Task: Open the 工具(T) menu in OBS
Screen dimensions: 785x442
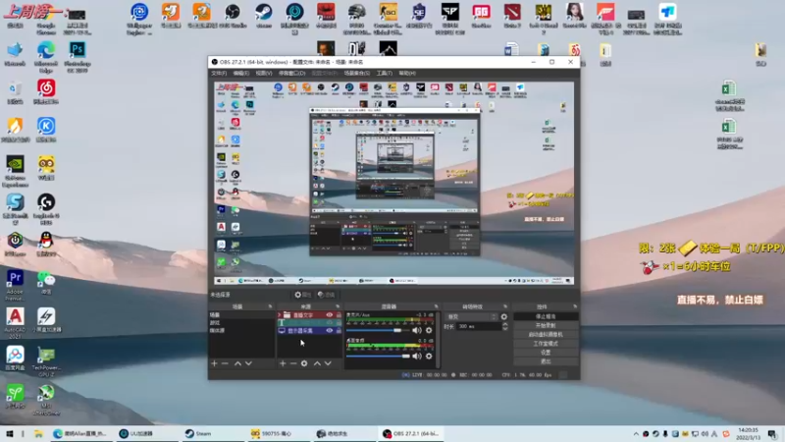Action: (384, 73)
